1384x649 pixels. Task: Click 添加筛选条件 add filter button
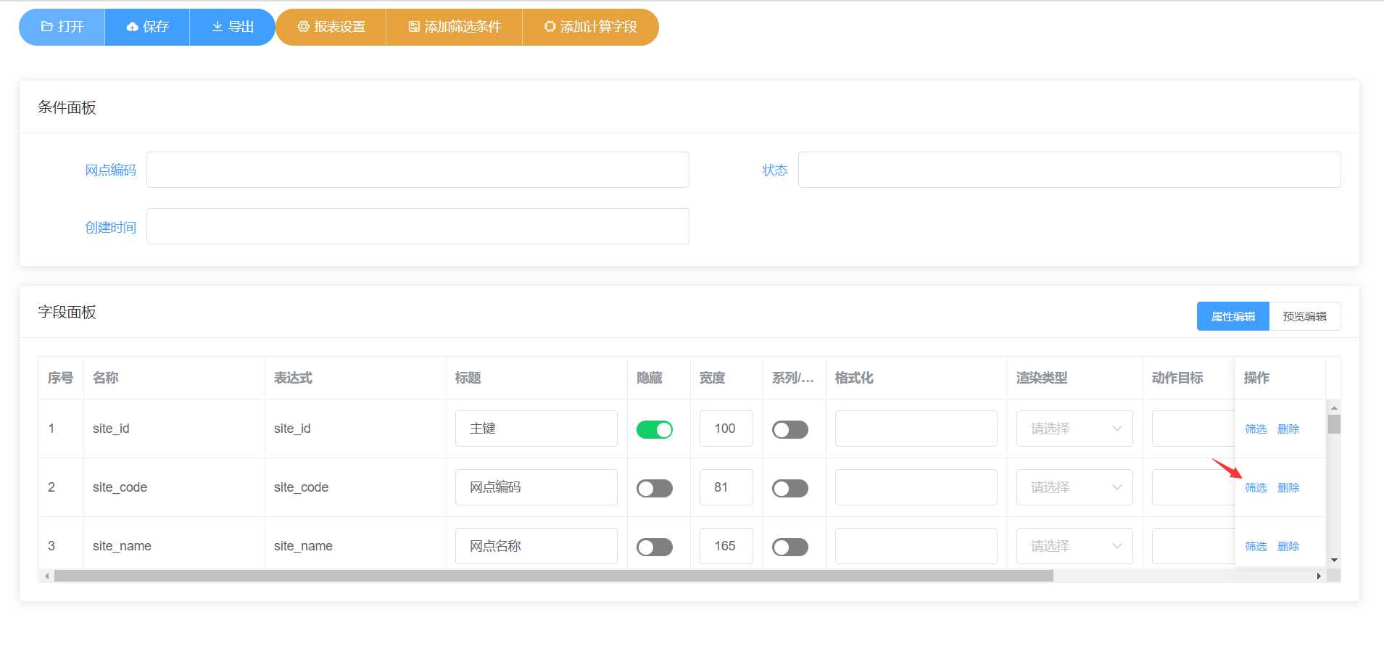pos(455,27)
